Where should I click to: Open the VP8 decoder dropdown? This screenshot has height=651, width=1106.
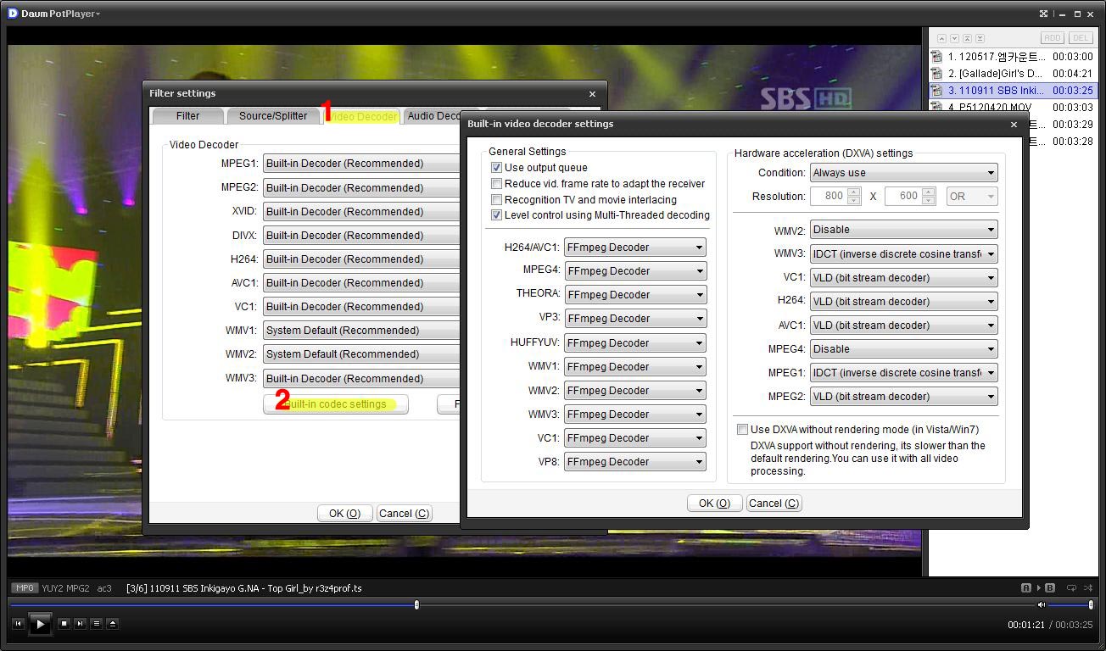click(635, 462)
